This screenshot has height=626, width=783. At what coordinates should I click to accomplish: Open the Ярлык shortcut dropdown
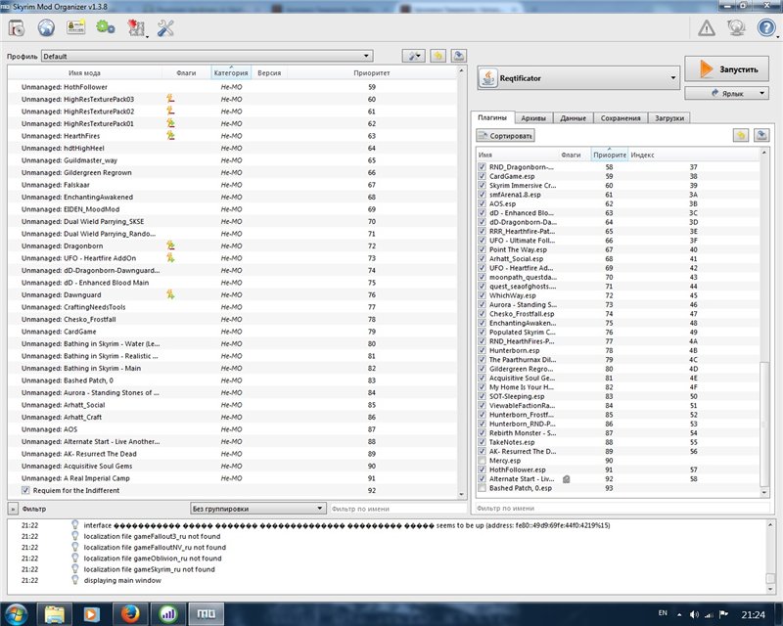click(x=726, y=93)
